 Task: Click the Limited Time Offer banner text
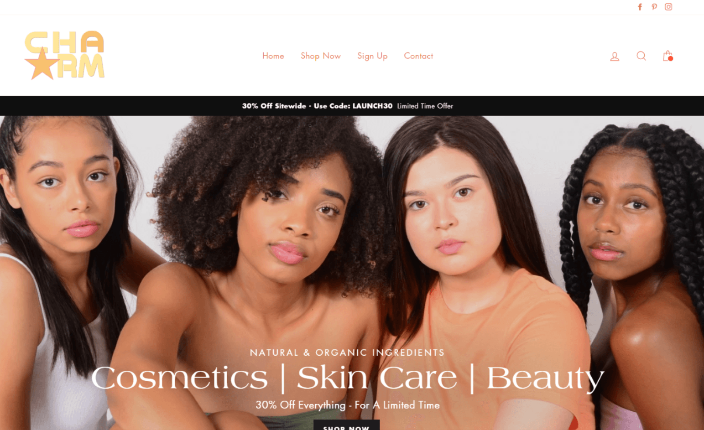point(425,106)
